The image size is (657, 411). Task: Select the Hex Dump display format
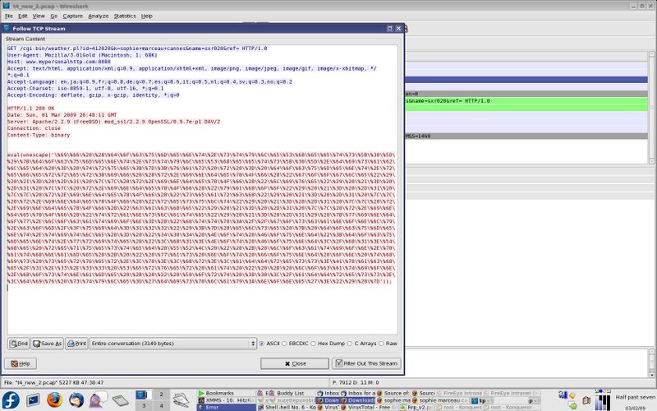[328, 344]
